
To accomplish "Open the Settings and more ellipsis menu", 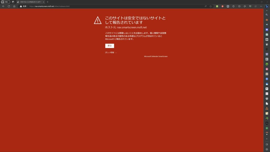I will pos(261,6).
